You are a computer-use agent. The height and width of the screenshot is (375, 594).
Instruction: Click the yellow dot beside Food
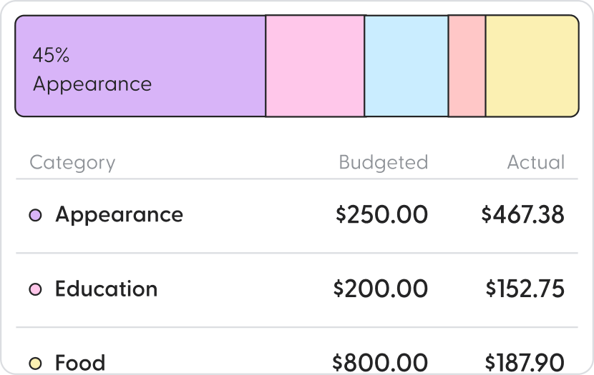tap(35, 364)
